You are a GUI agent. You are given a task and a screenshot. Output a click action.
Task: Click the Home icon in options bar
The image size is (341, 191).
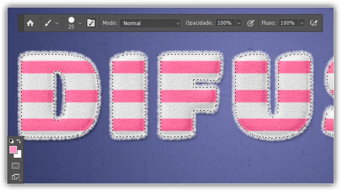[x=30, y=23]
